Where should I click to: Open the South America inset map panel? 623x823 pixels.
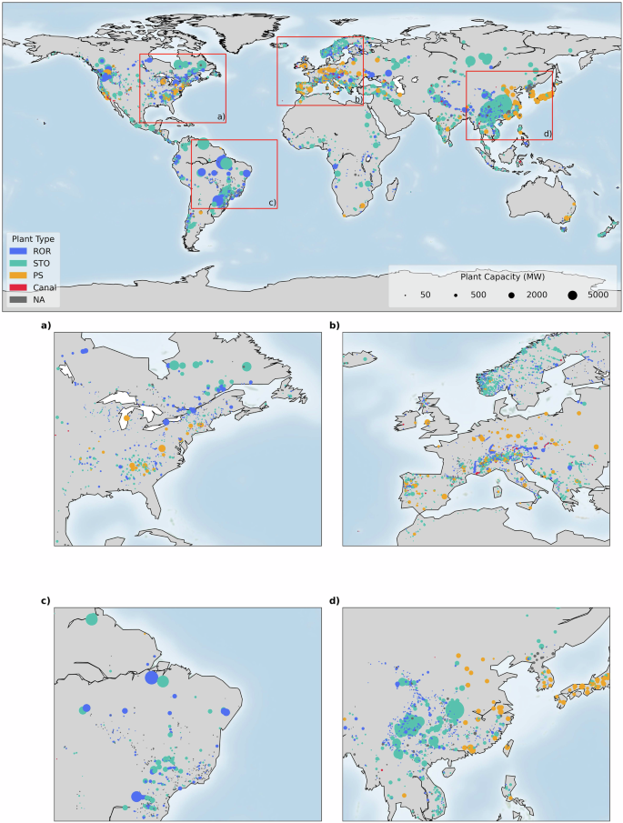pos(188,715)
